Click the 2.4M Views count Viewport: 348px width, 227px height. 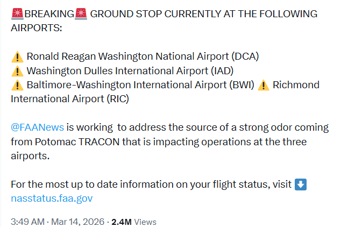134,222
